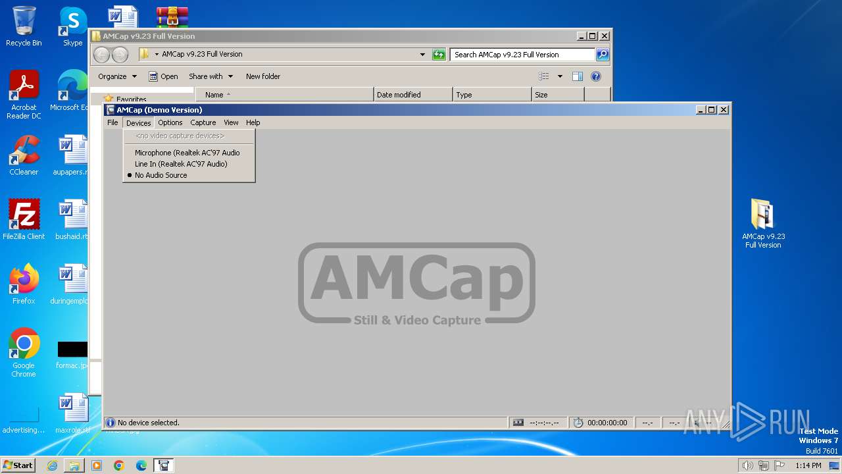Select the Acrobat Reader DC desktop icon
The width and height of the screenshot is (842, 474).
point(24,95)
